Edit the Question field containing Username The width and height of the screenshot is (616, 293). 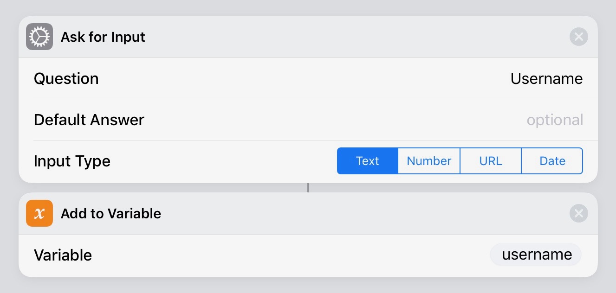coord(546,78)
